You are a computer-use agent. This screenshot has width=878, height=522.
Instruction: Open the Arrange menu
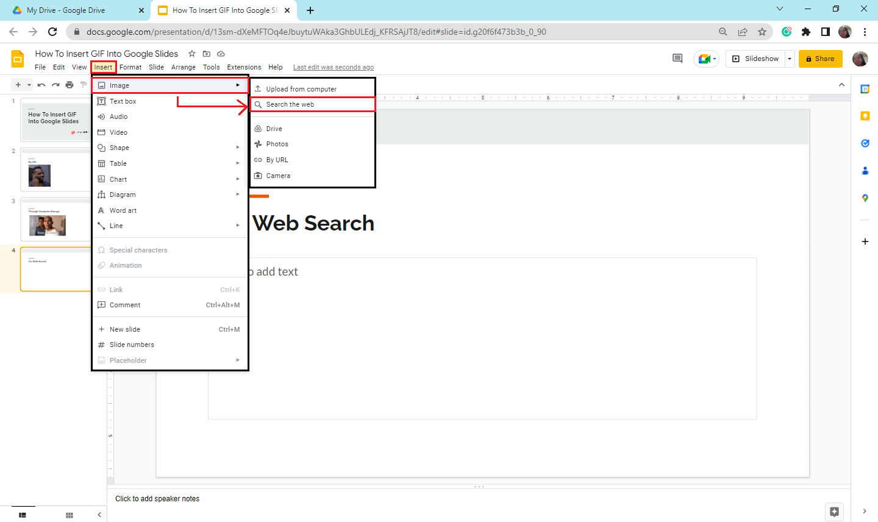[184, 67]
